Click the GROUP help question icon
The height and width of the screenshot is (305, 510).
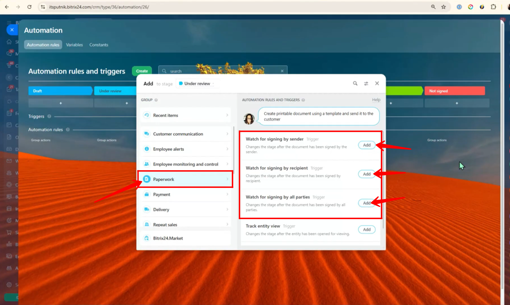pos(156,100)
